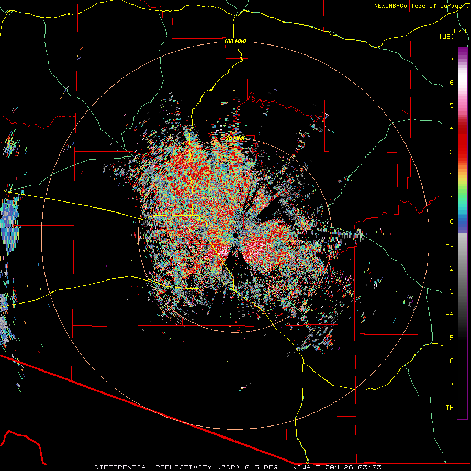Image resolution: width=471 pixels, height=471 pixels.
Task: Click the "-2" dB legend value
Action: (450, 268)
